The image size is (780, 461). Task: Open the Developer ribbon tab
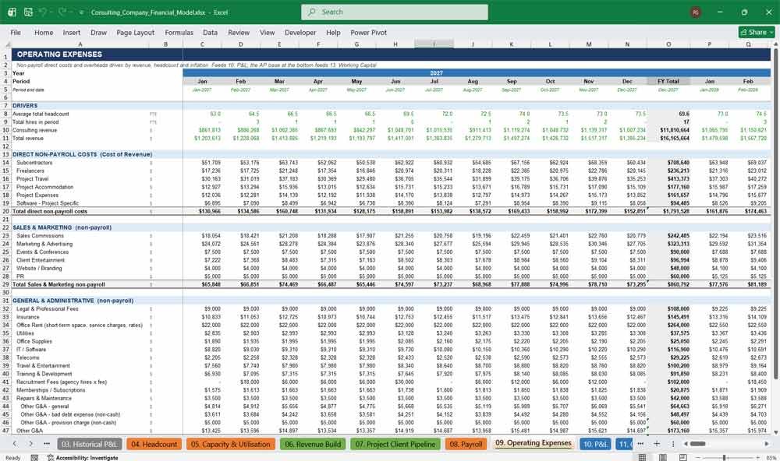click(x=300, y=32)
